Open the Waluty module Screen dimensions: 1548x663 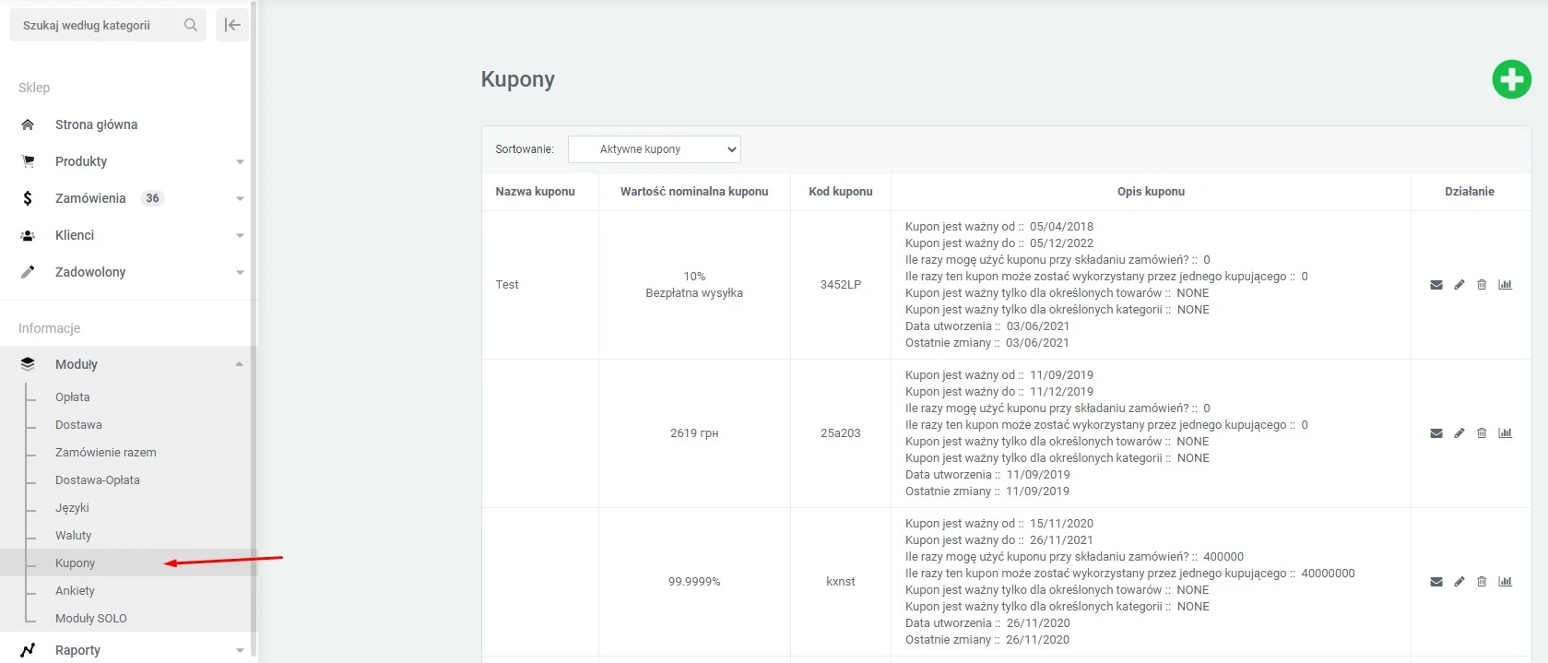[x=74, y=536]
